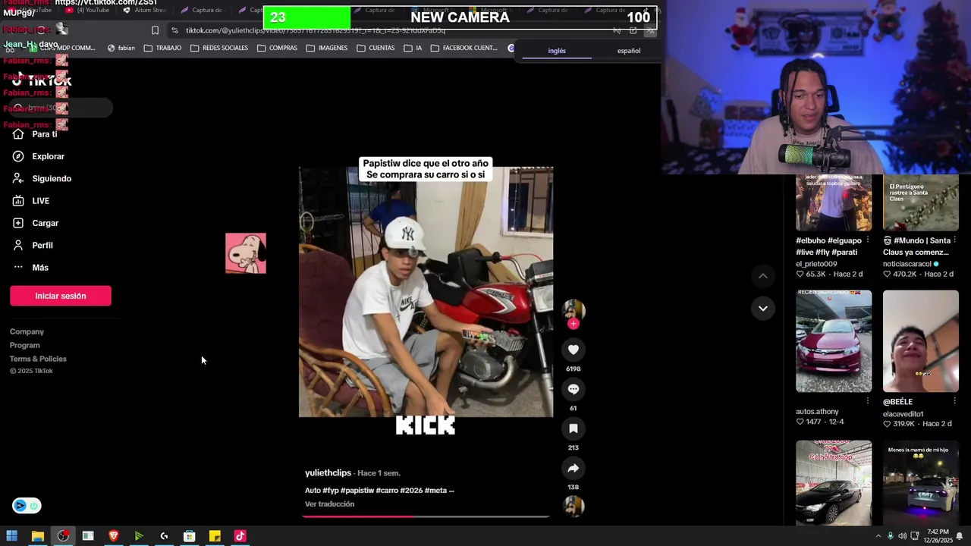Image resolution: width=971 pixels, height=546 pixels.
Task: Open the creator's avatar above the like button
Action: click(573, 309)
